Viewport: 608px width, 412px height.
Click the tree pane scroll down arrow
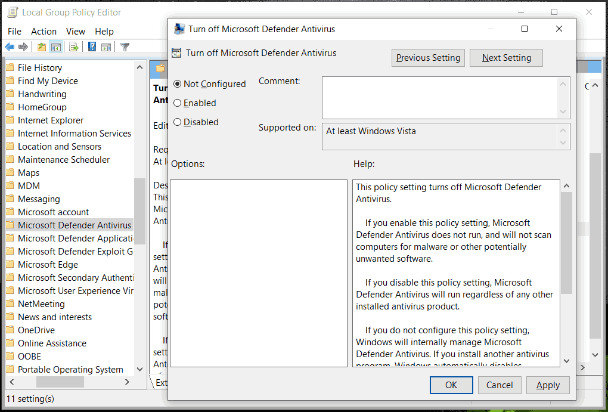pyautogui.click(x=140, y=369)
